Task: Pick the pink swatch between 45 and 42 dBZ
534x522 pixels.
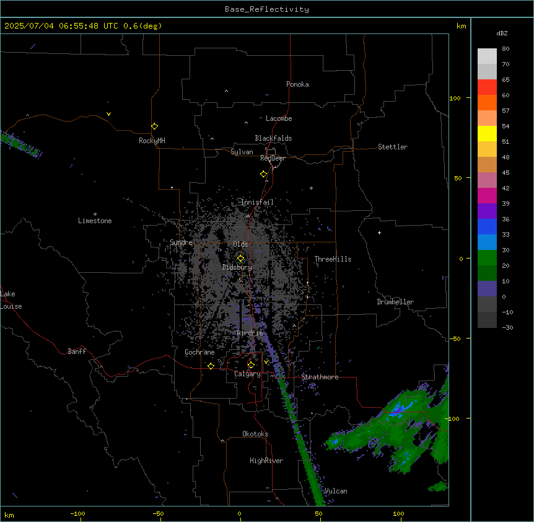Action: (x=487, y=180)
